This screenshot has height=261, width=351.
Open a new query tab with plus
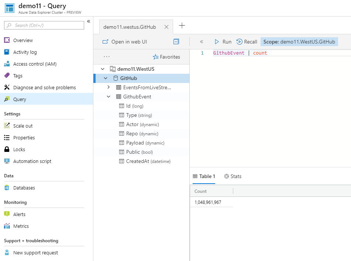pyautogui.click(x=182, y=25)
